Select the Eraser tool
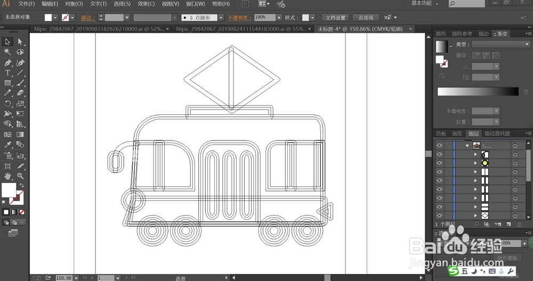The image size is (533, 281). point(20,93)
